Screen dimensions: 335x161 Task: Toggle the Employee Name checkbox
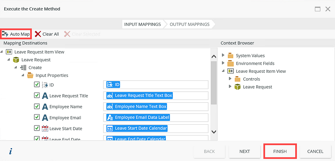pos(37,106)
